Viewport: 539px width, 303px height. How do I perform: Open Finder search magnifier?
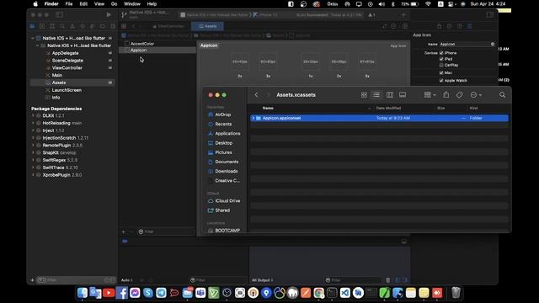[502, 95]
